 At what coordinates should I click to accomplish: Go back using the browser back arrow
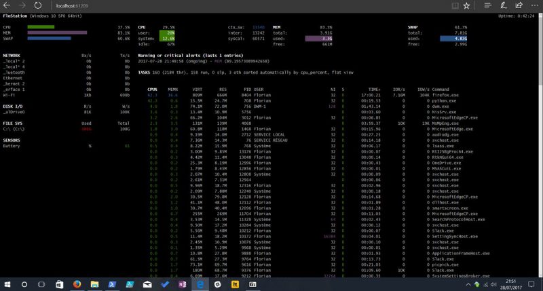coord(7,5)
